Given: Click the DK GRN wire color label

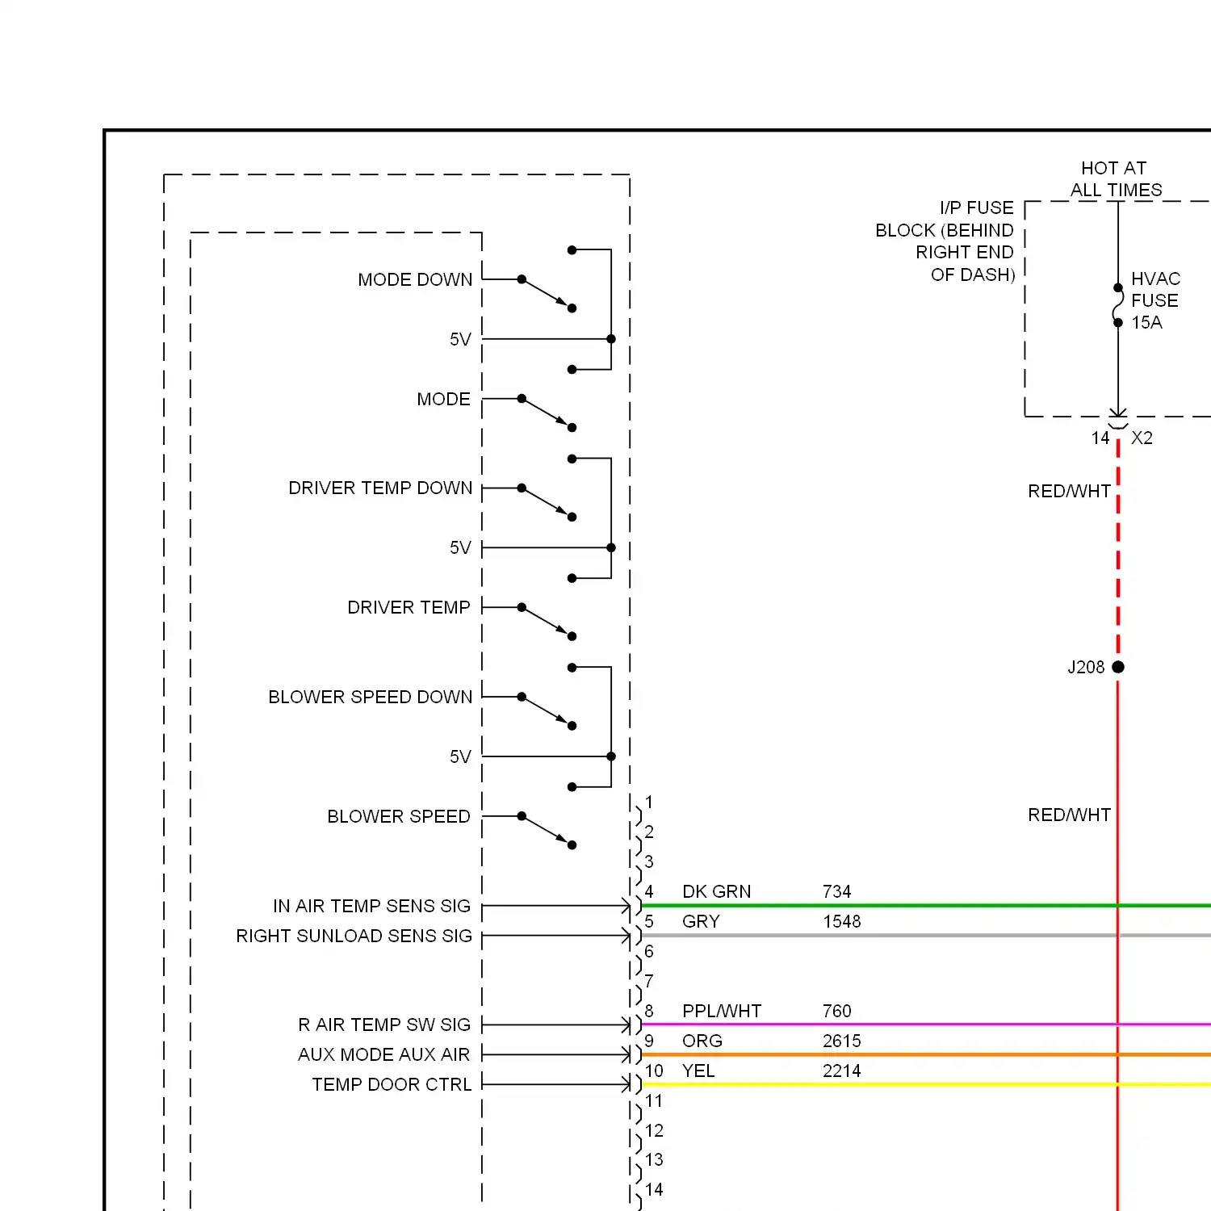Looking at the screenshot, I should [x=716, y=891].
